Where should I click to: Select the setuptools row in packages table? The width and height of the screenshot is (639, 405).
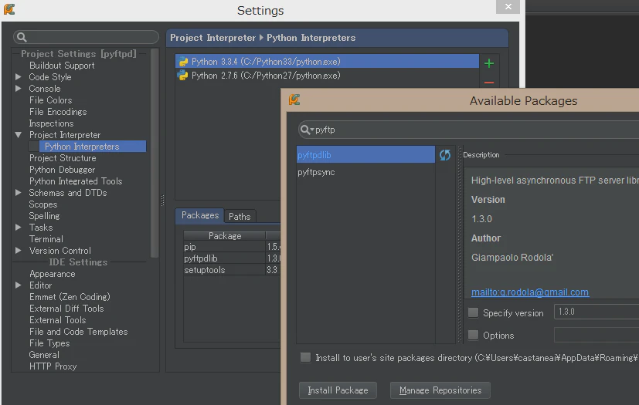coord(232,269)
